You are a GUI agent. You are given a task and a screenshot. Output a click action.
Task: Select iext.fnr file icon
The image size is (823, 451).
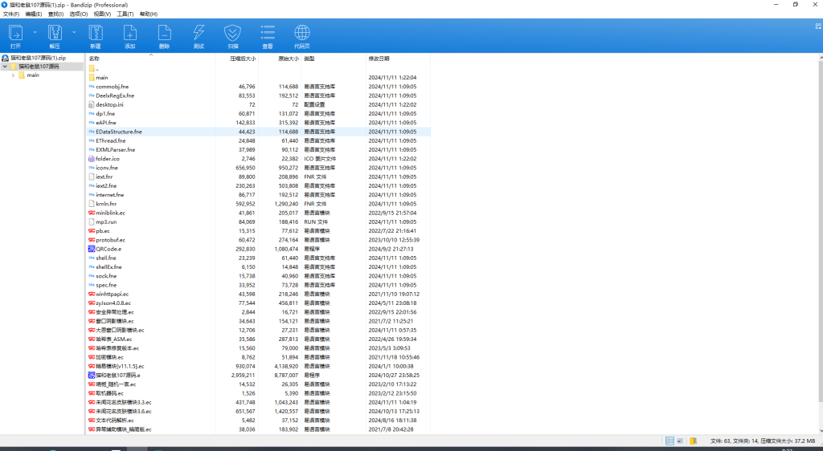coord(92,177)
